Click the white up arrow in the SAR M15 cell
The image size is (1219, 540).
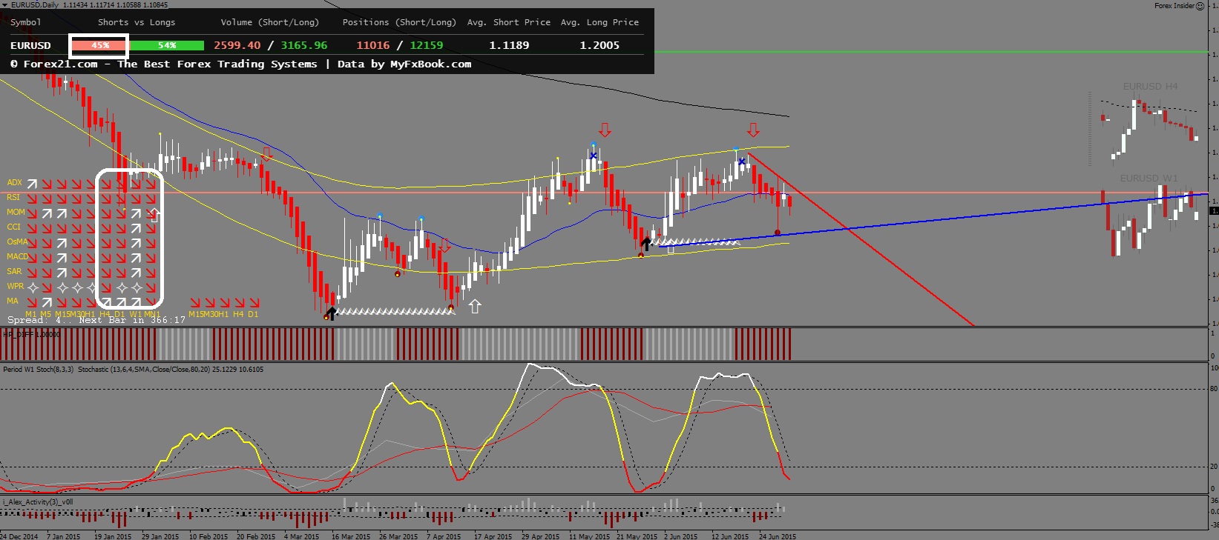[62, 272]
